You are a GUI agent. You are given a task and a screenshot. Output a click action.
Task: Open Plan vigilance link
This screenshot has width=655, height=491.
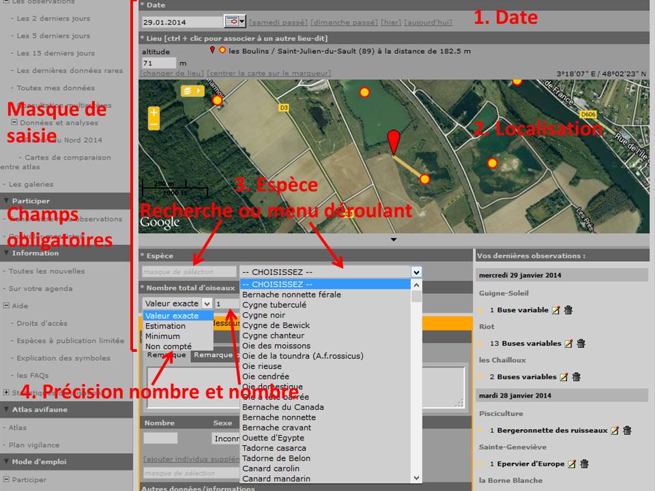(x=34, y=445)
